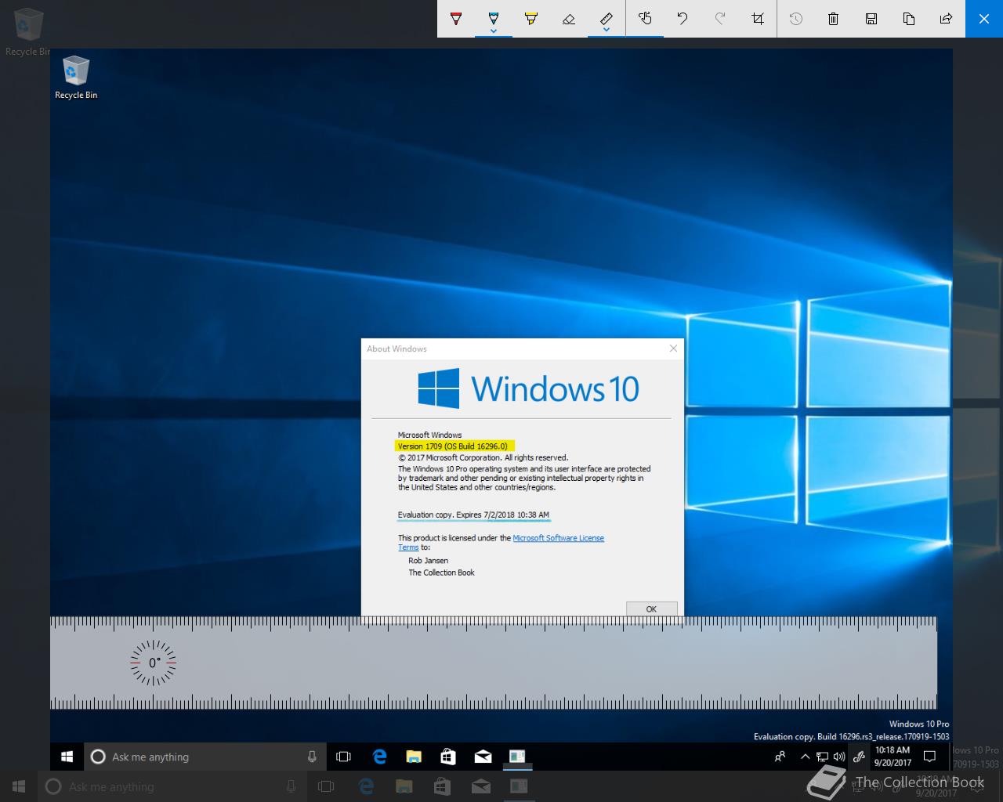The image size is (1003, 802).
Task: Click dimmed Start button behind the sketch
Action: 19,786
